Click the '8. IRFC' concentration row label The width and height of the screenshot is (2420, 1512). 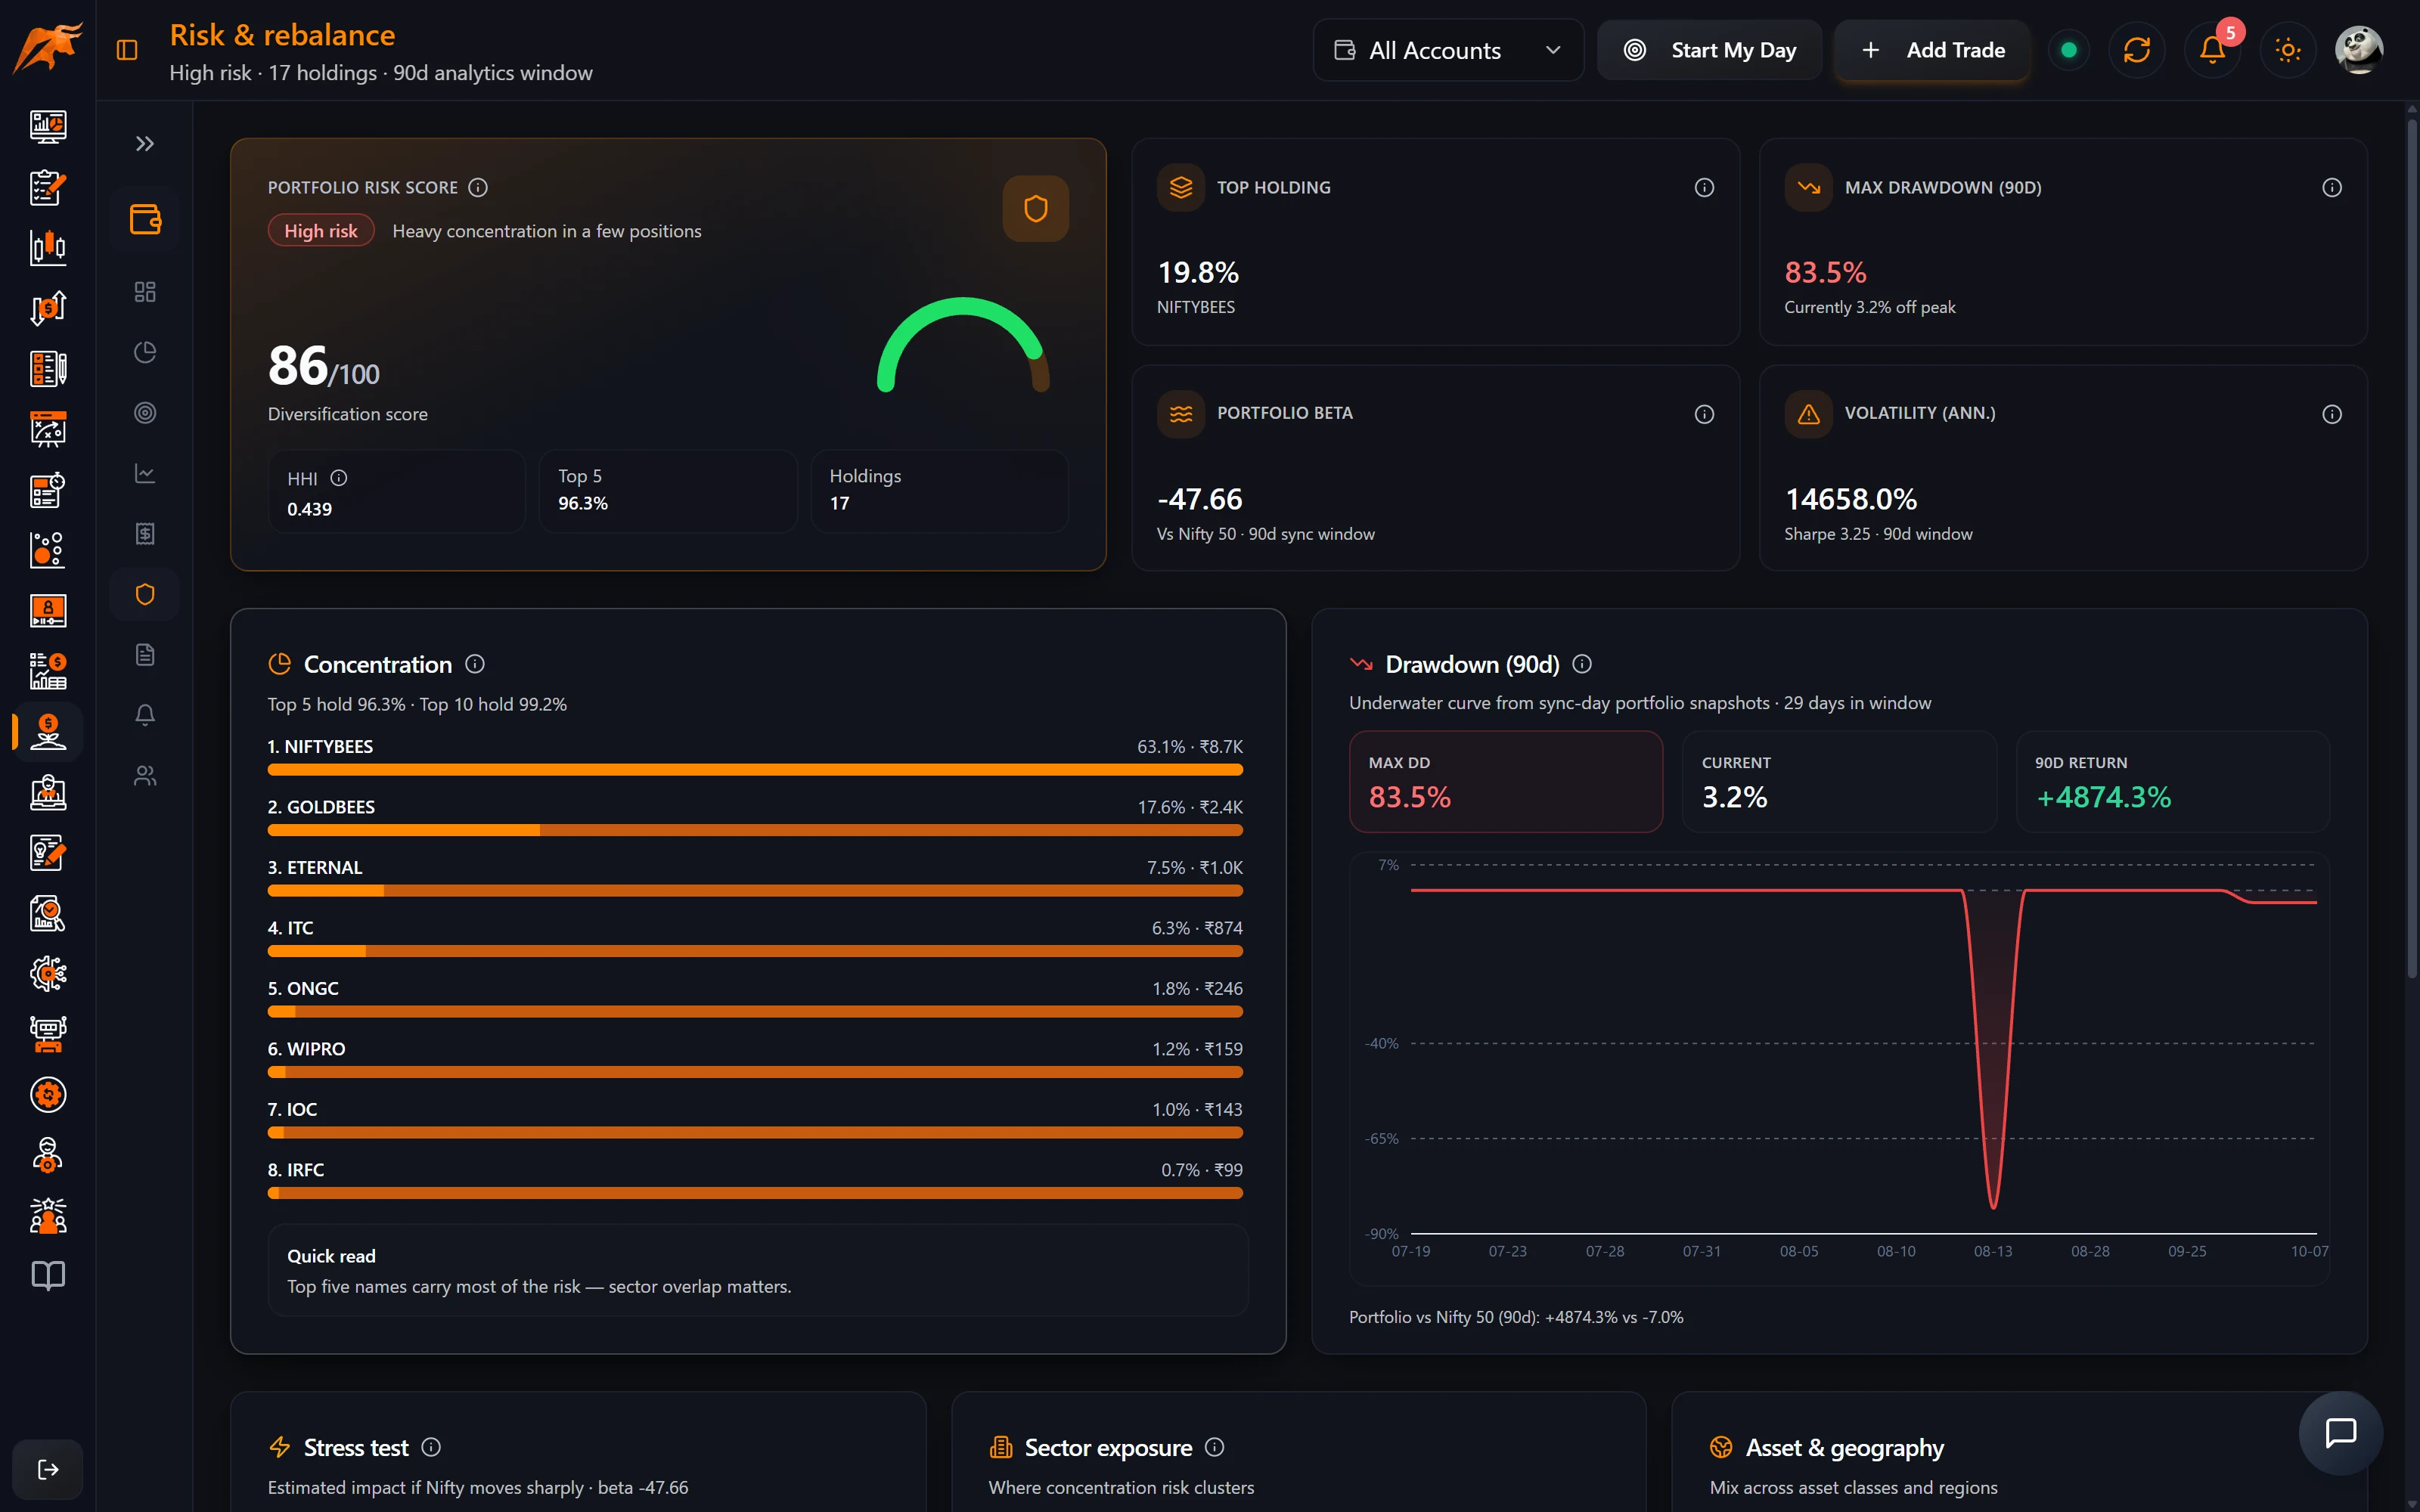295,1170
